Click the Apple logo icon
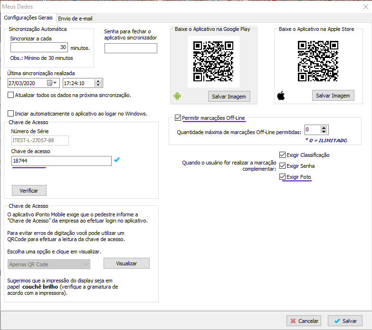372x330 pixels. tap(281, 96)
